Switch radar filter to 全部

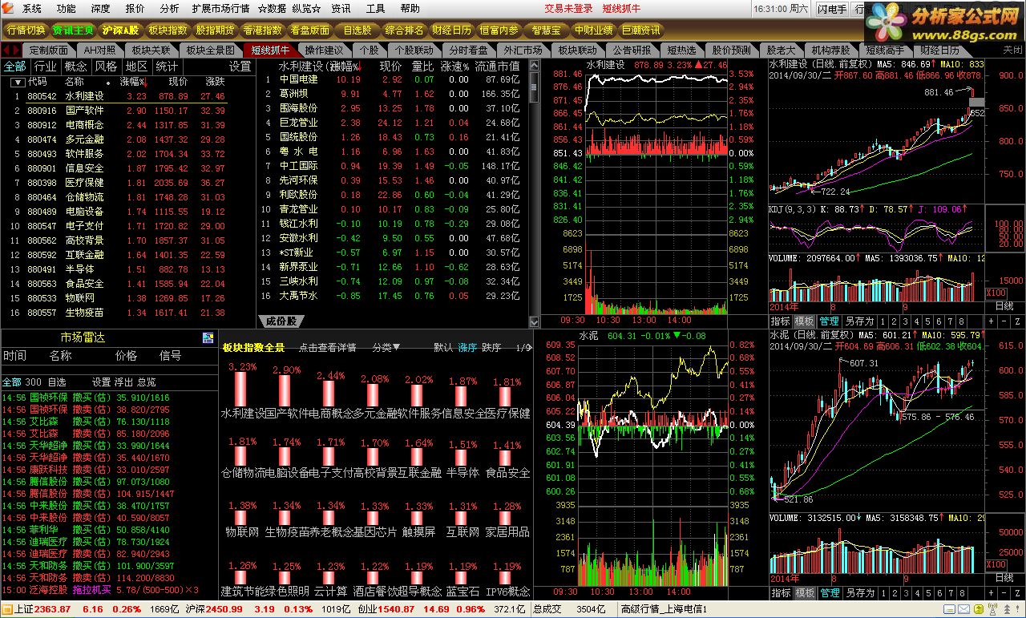[x=11, y=382]
